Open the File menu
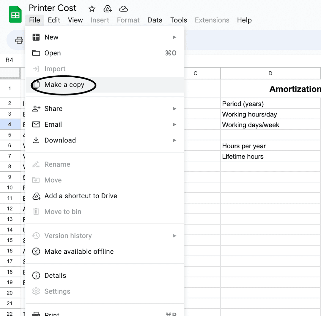 (x=34, y=20)
